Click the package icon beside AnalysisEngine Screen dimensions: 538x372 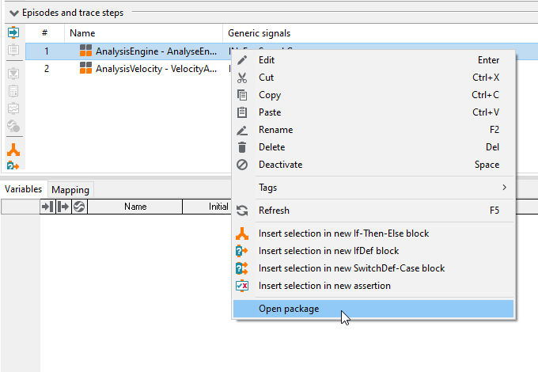pos(85,51)
